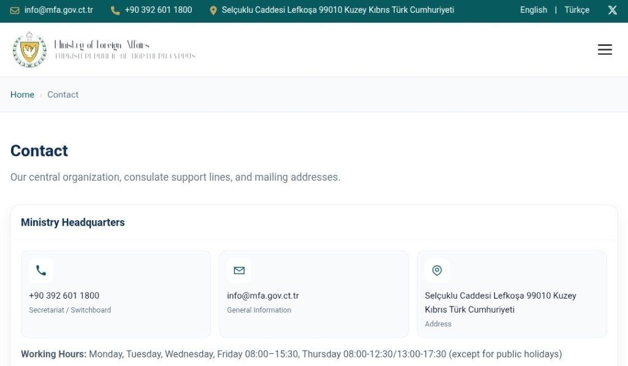Click the Ministry coat of arms logo
Image resolution: width=628 pixels, height=366 pixels.
click(x=29, y=50)
